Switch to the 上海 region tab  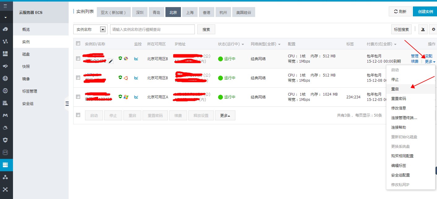(x=190, y=12)
